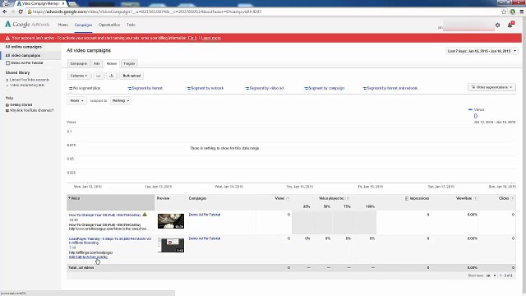
Task: Click the Bulk upload button
Action: [131, 76]
